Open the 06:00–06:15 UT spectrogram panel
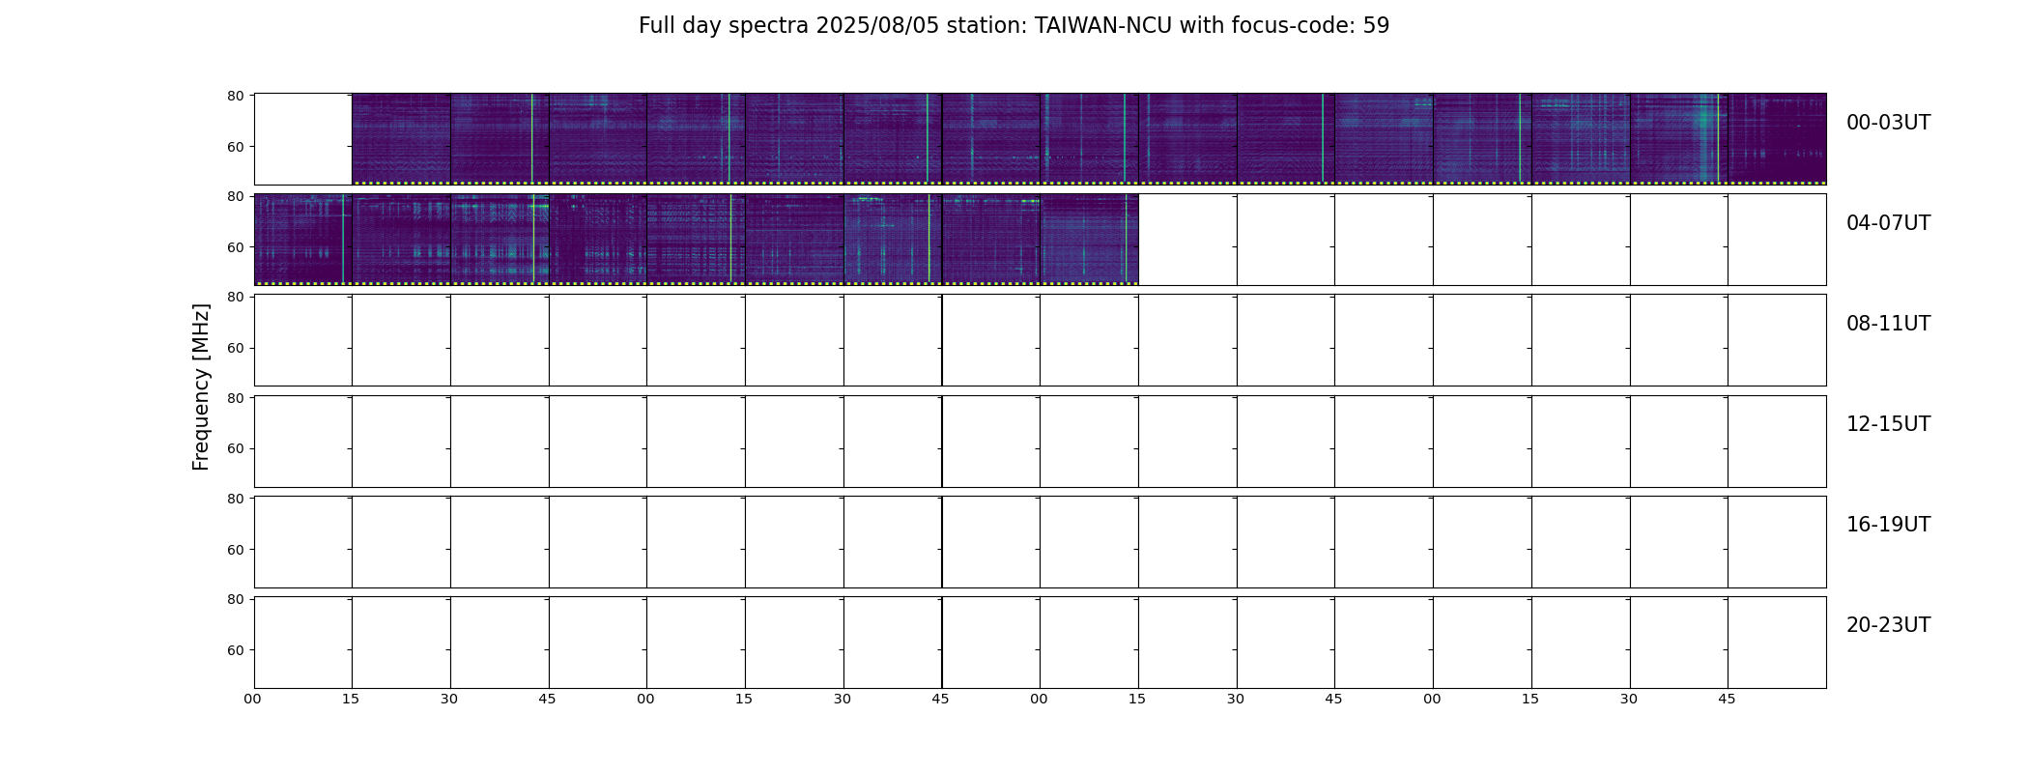 [1089, 240]
